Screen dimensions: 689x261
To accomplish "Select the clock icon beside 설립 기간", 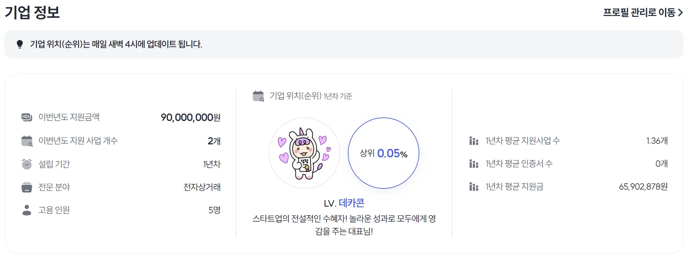I will [x=26, y=164].
